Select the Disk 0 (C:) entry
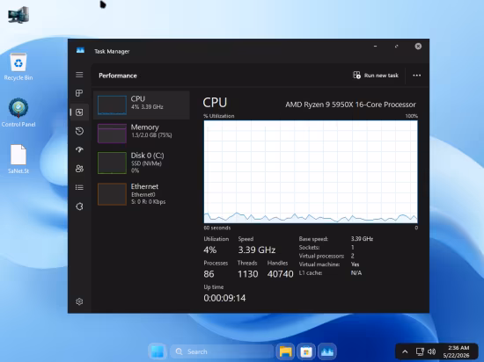This screenshot has width=484, height=362. tap(142, 163)
